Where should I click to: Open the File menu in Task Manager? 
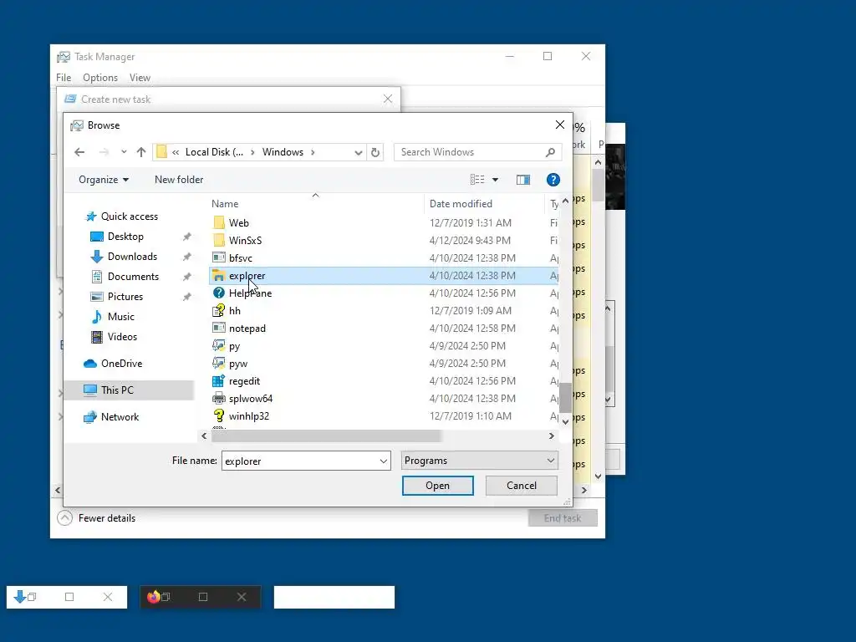[x=64, y=78]
